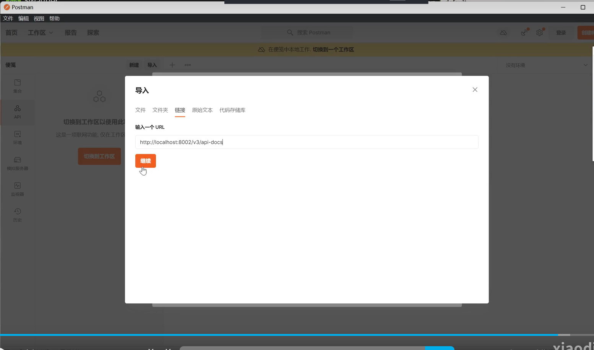Switch to the 文件夹 tab
Image resolution: width=594 pixels, height=350 pixels.
(160, 110)
